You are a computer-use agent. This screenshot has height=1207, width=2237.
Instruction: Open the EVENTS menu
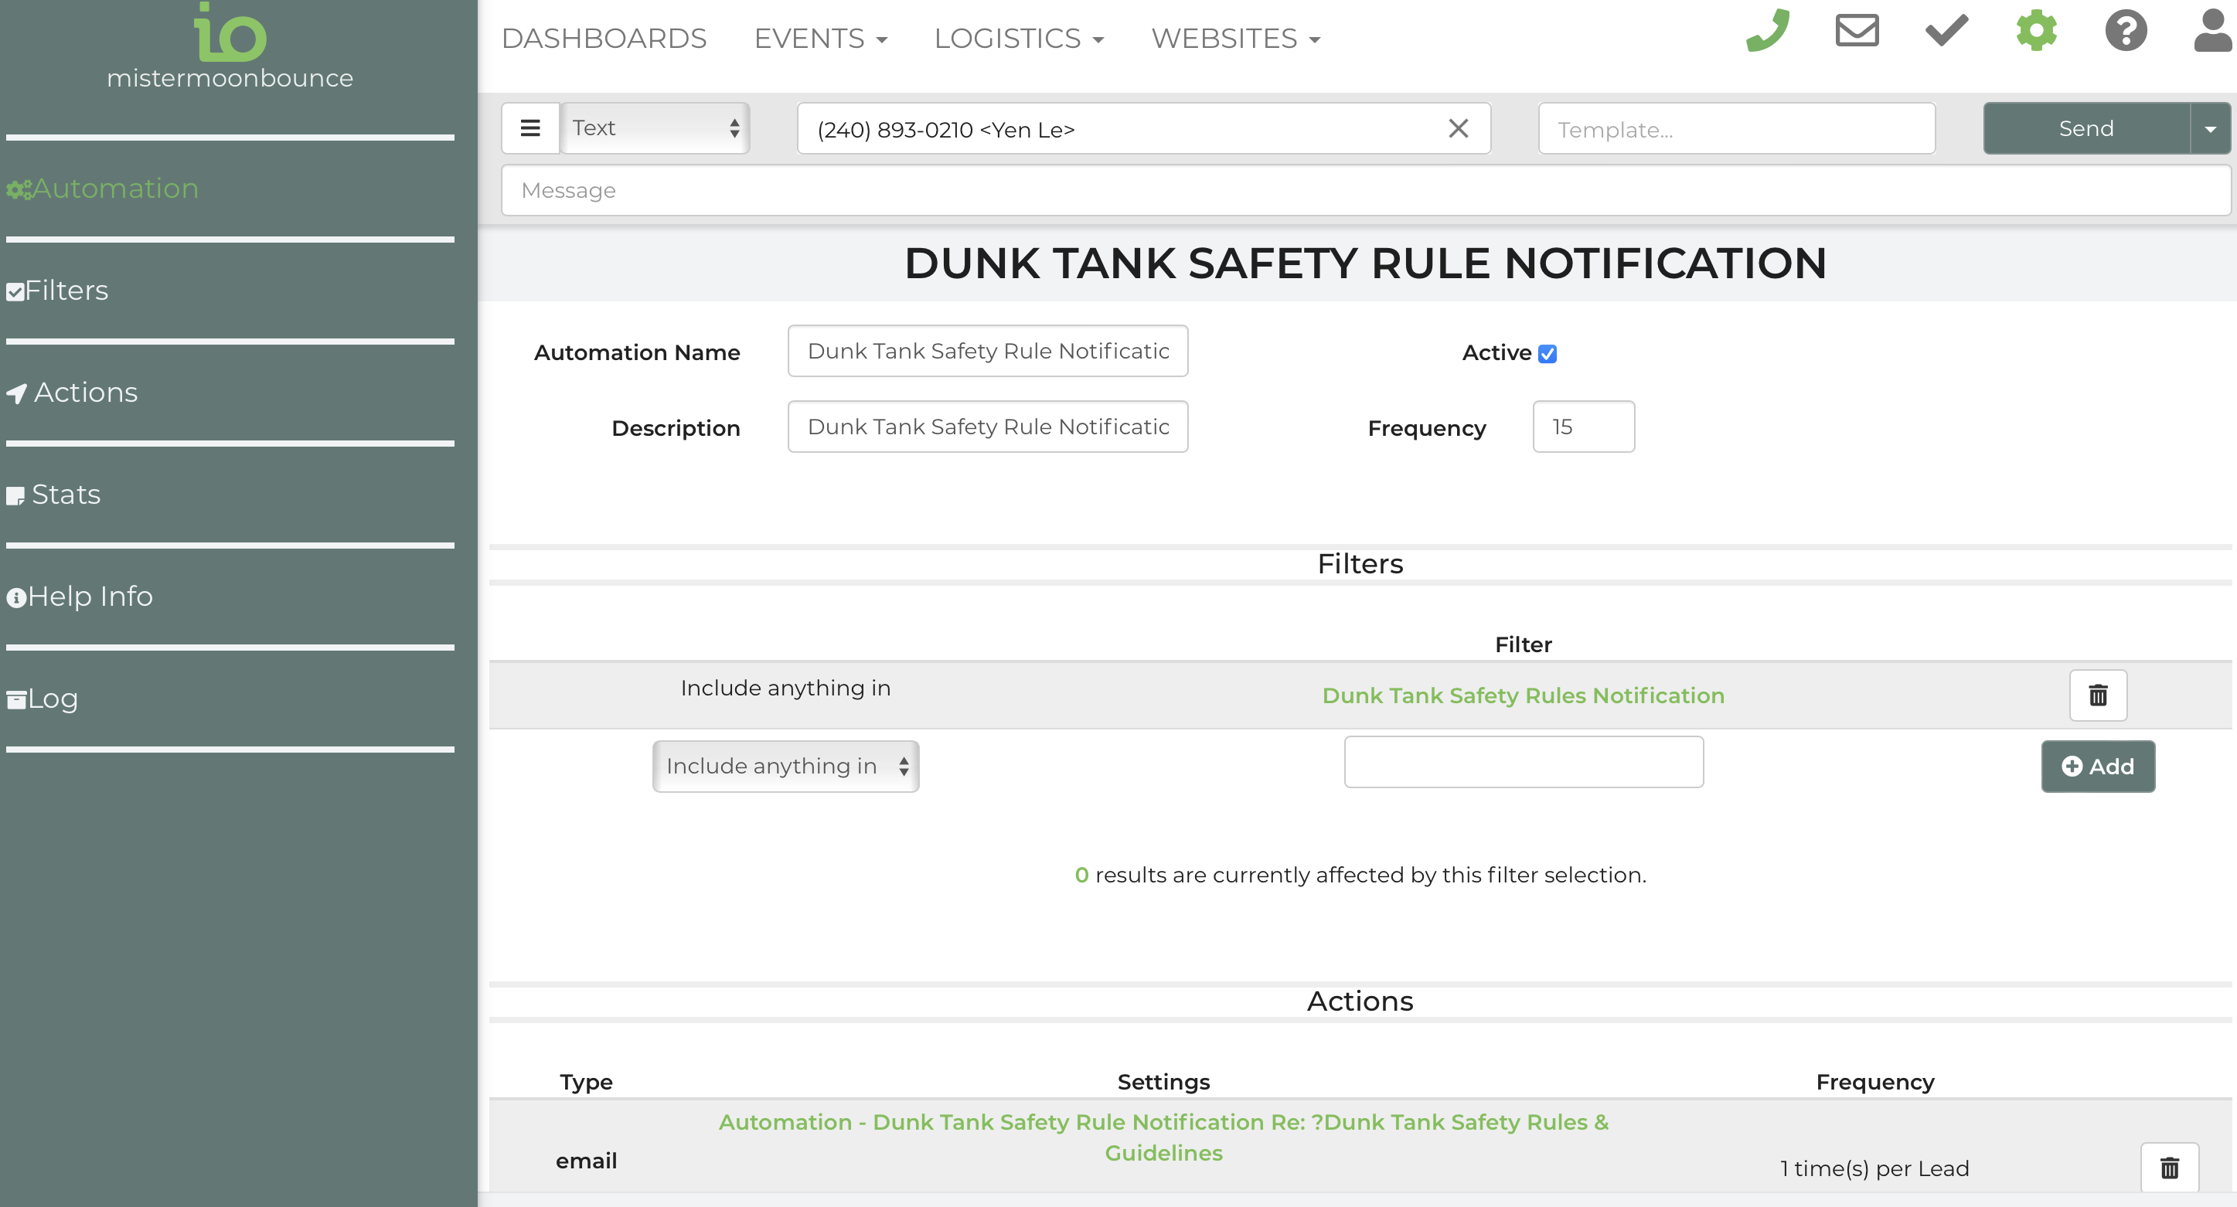click(x=820, y=38)
